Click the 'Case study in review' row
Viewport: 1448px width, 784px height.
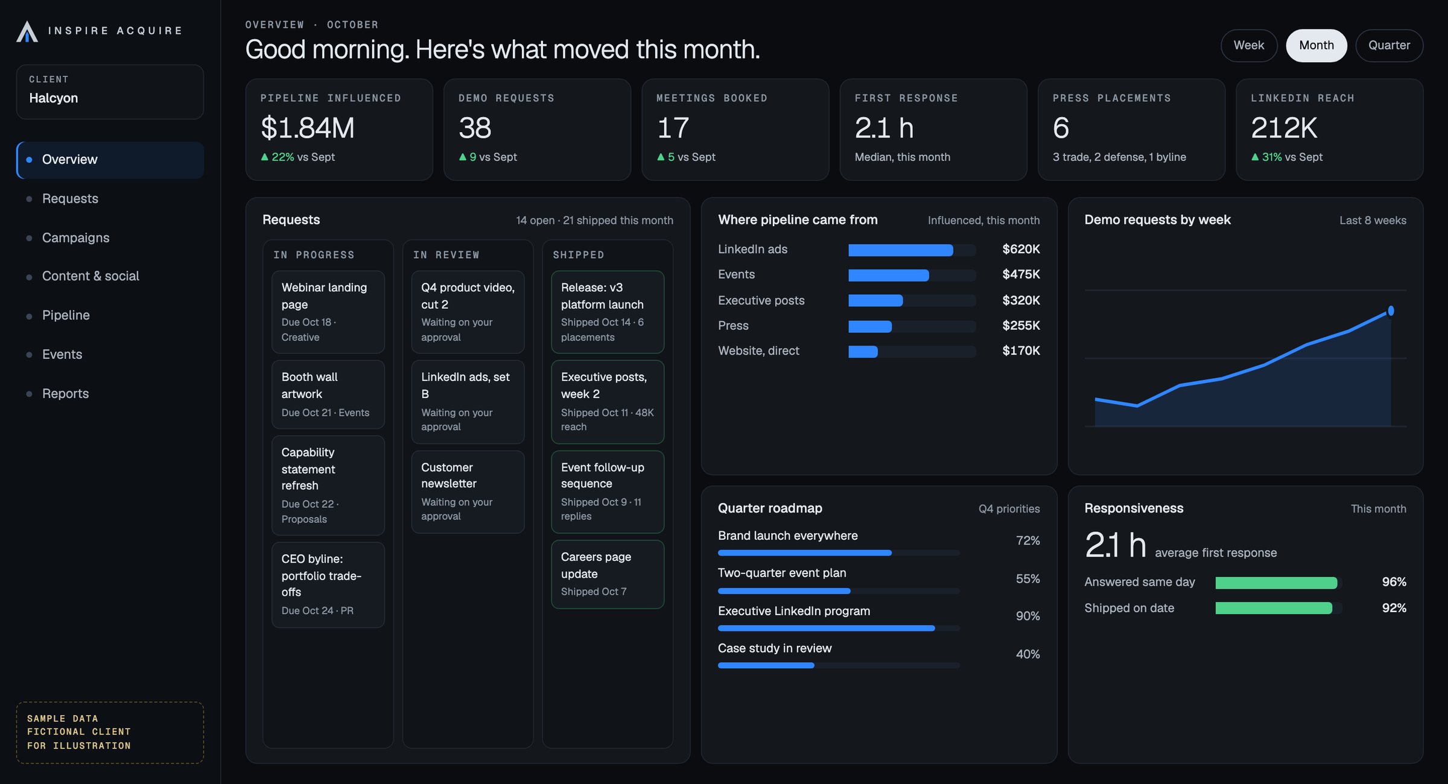click(878, 656)
